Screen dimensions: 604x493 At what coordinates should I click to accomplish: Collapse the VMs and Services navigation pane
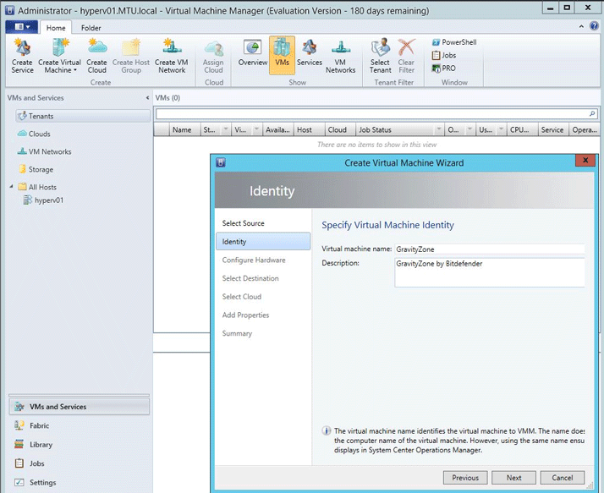click(146, 98)
